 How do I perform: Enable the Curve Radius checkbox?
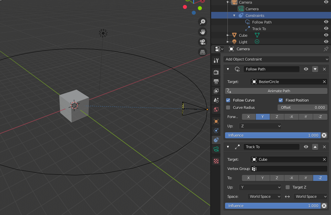pyautogui.click(x=228, y=107)
